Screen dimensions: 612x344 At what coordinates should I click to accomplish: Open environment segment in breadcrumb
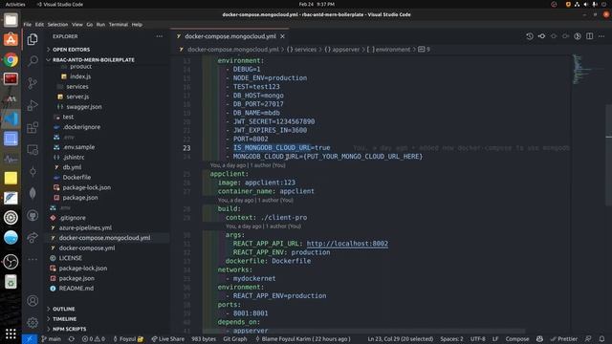388,50
